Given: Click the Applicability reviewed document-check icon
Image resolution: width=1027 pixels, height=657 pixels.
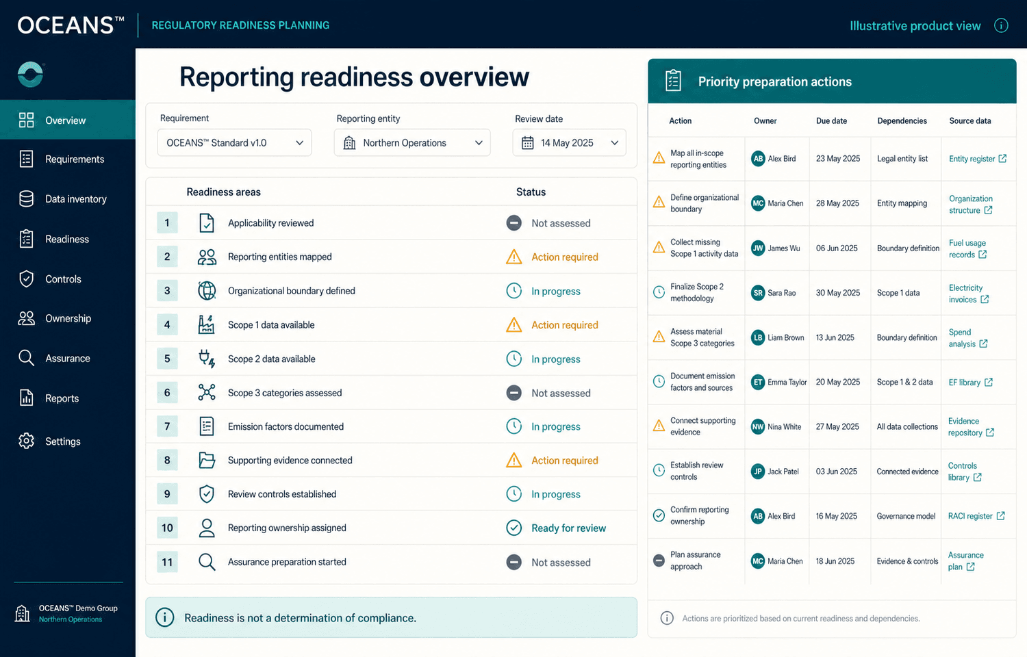Looking at the screenshot, I should click(x=207, y=223).
